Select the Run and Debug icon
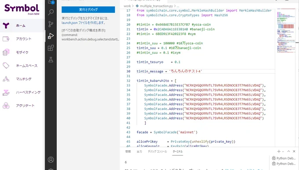The width and height of the screenshot is (299, 170). (51, 36)
